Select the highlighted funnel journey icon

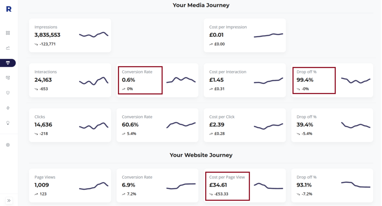tap(8, 63)
